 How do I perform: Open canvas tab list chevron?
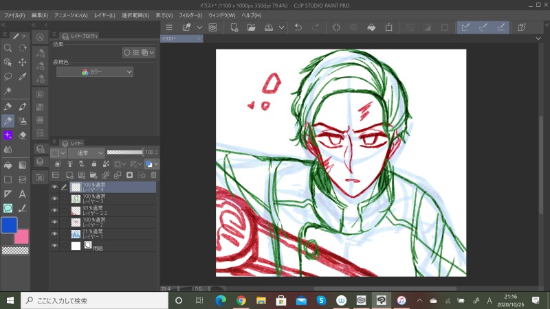tap(538, 38)
